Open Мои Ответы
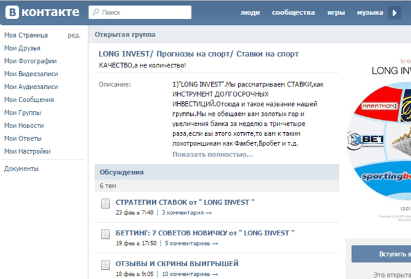This screenshot has height=279, width=411. [x=23, y=138]
